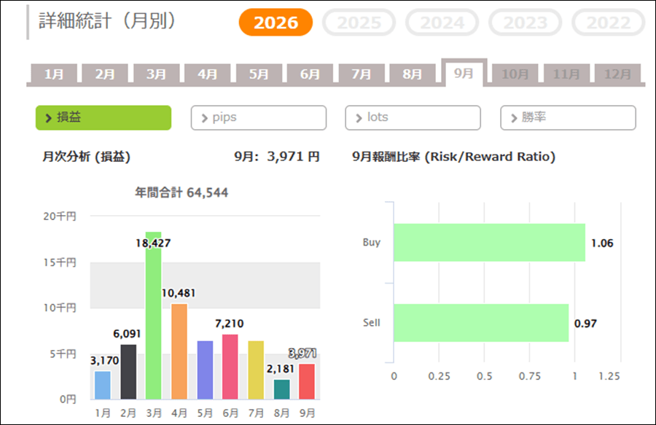The width and height of the screenshot is (656, 425).
Task: Select the 2025 year button
Action: (359, 22)
